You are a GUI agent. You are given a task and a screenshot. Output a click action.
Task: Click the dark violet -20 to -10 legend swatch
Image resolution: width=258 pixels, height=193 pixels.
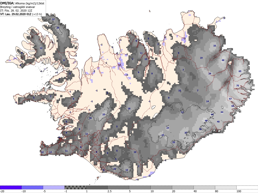tap(11, 187)
